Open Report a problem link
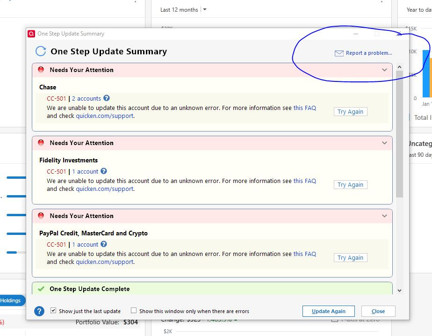The width and height of the screenshot is (432, 336). coord(369,53)
